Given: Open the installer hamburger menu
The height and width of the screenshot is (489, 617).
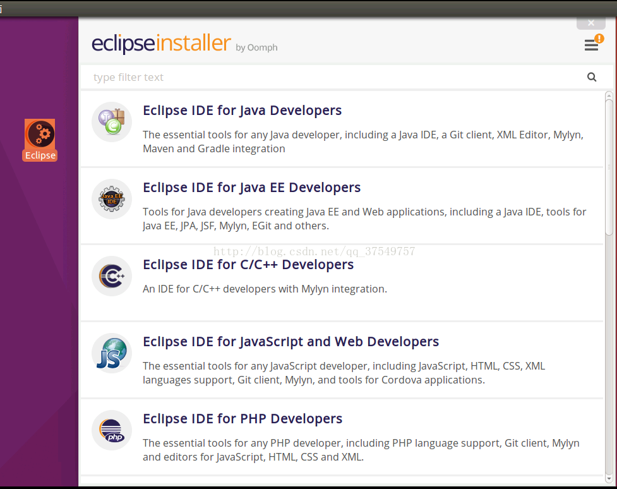Looking at the screenshot, I should point(591,45).
